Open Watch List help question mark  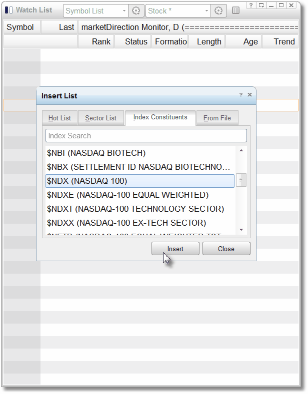[x=251, y=5]
